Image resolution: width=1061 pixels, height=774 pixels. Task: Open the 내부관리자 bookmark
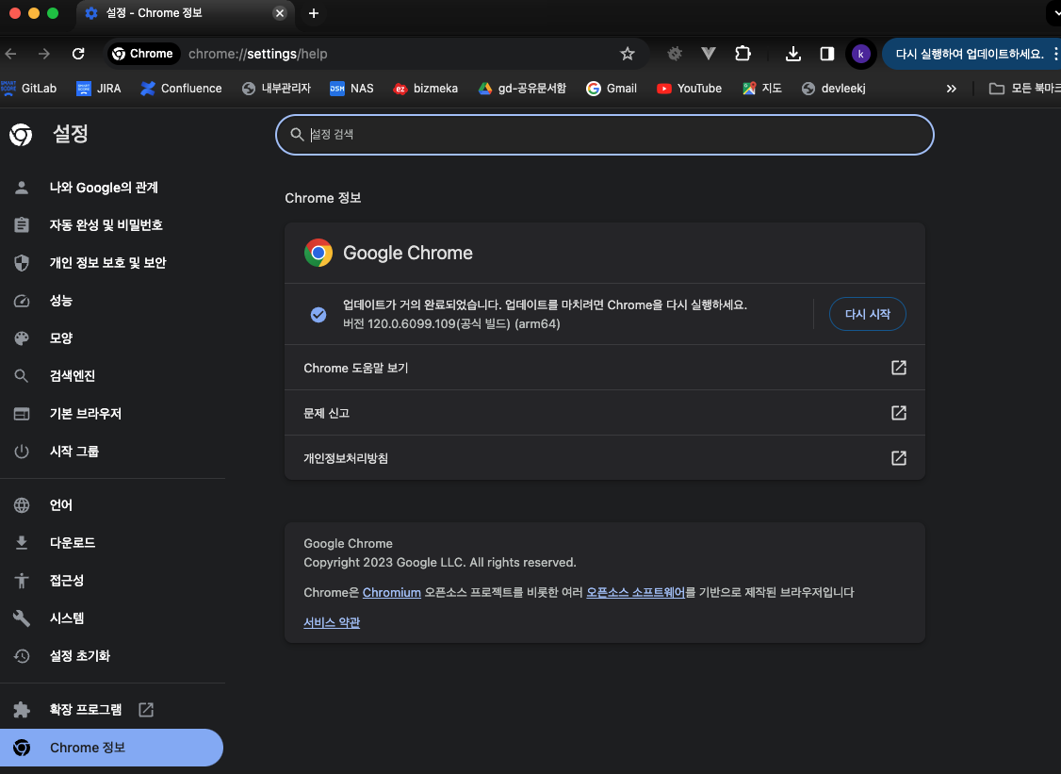click(276, 88)
